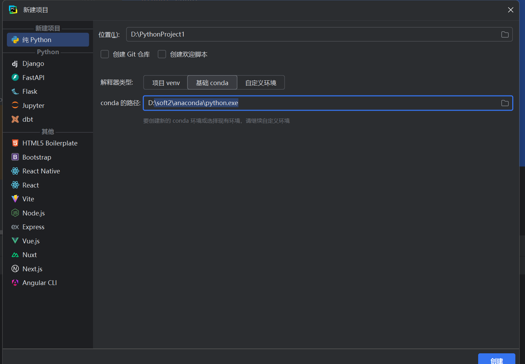Click the conda environment hint text
525x364 pixels.
click(216, 121)
